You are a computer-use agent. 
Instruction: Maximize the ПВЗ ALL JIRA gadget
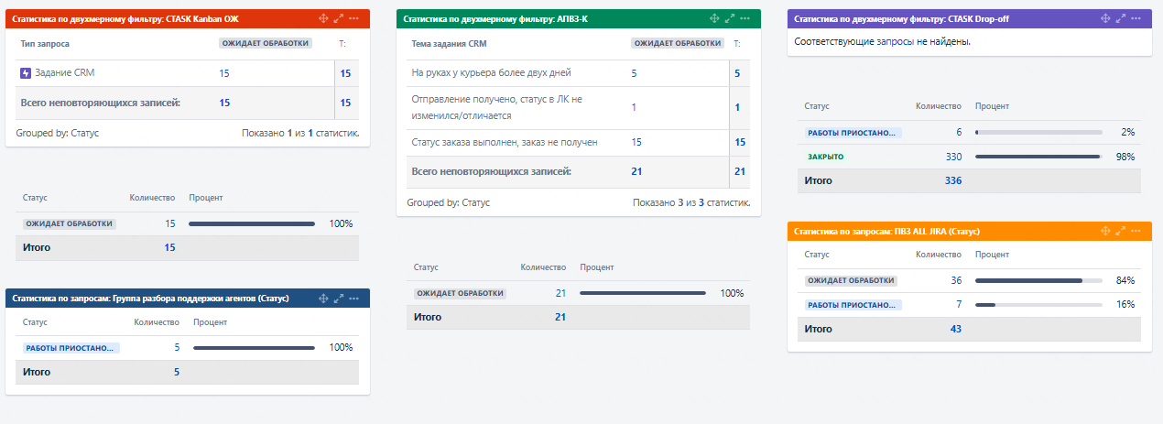(x=1121, y=231)
